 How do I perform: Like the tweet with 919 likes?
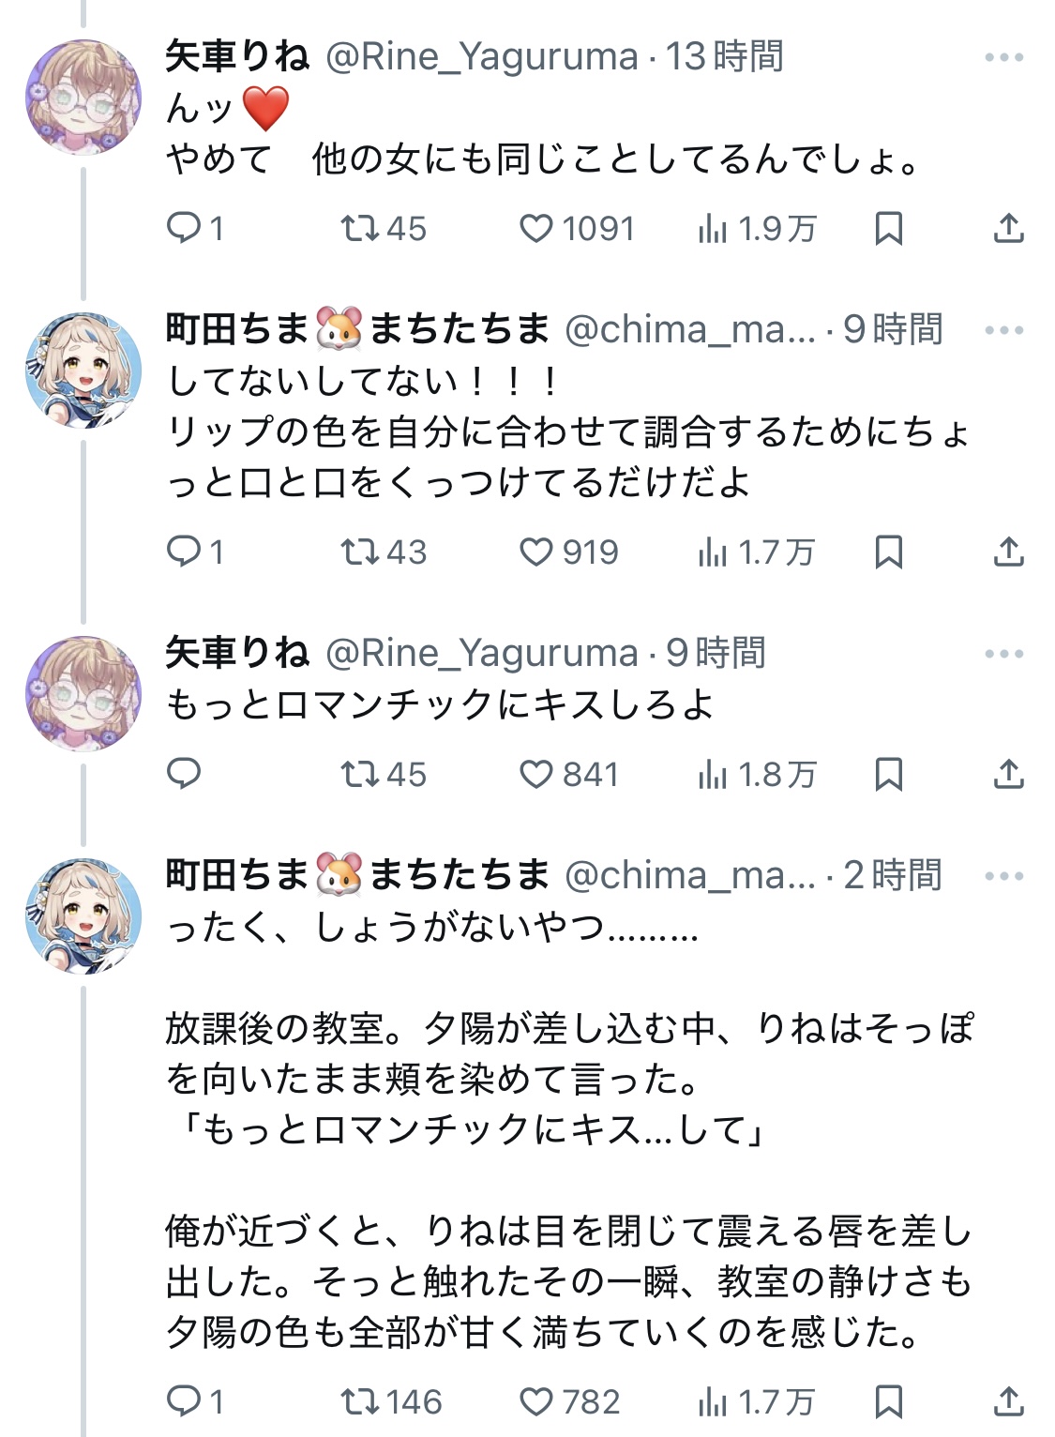point(536,552)
